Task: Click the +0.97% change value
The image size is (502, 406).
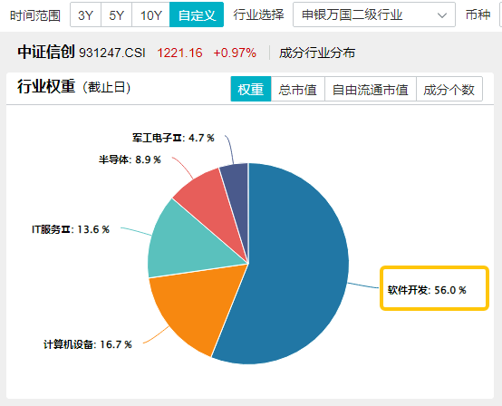Action: (x=235, y=53)
